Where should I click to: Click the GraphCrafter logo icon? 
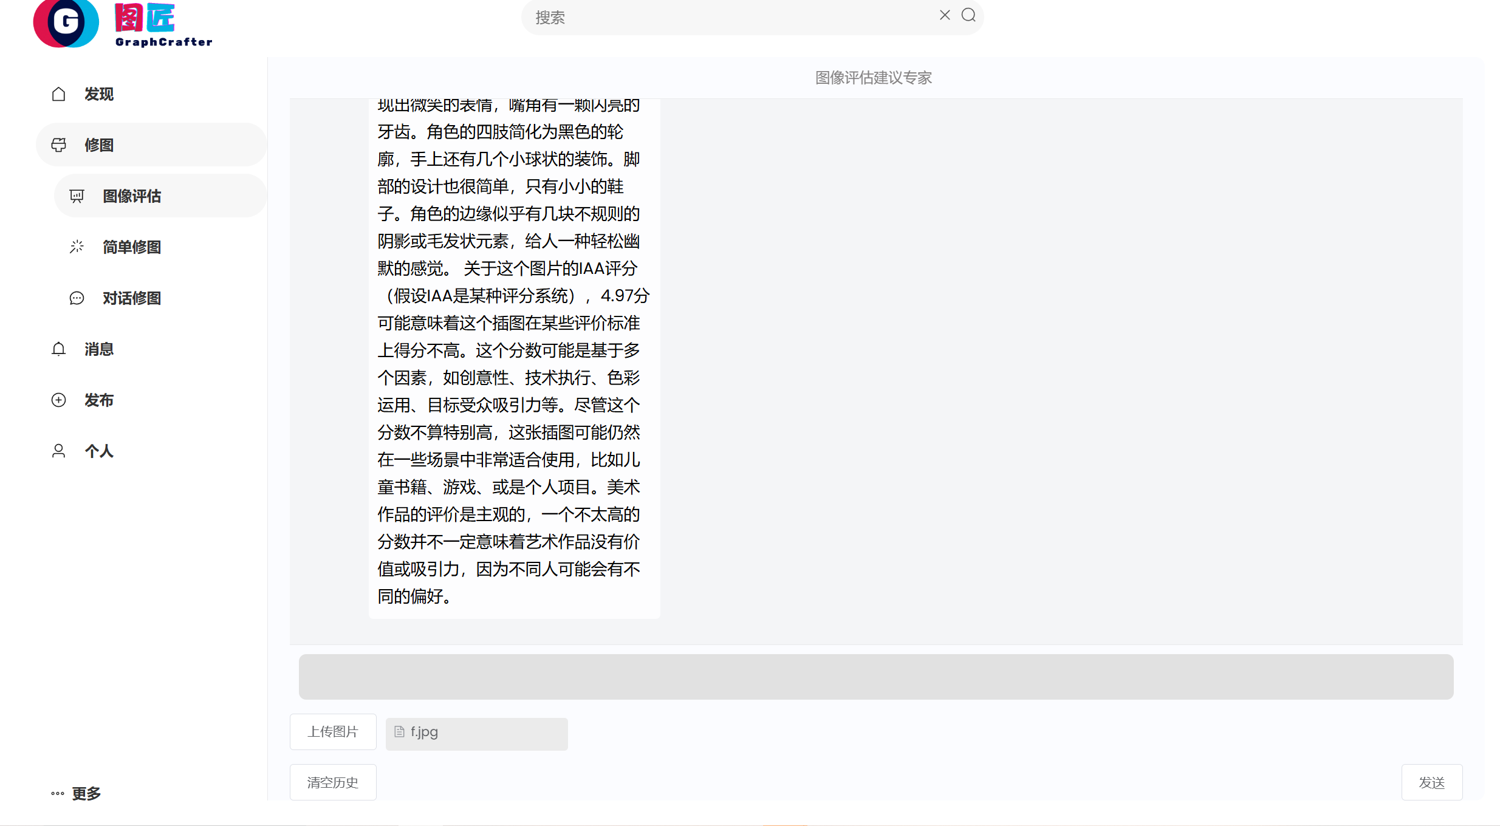(x=66, y=22)
